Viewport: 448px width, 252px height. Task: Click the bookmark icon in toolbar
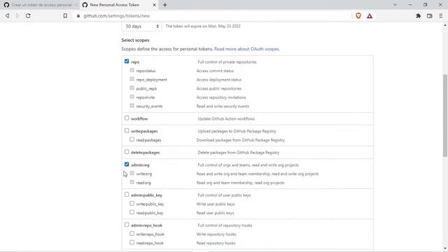[65, 16]
